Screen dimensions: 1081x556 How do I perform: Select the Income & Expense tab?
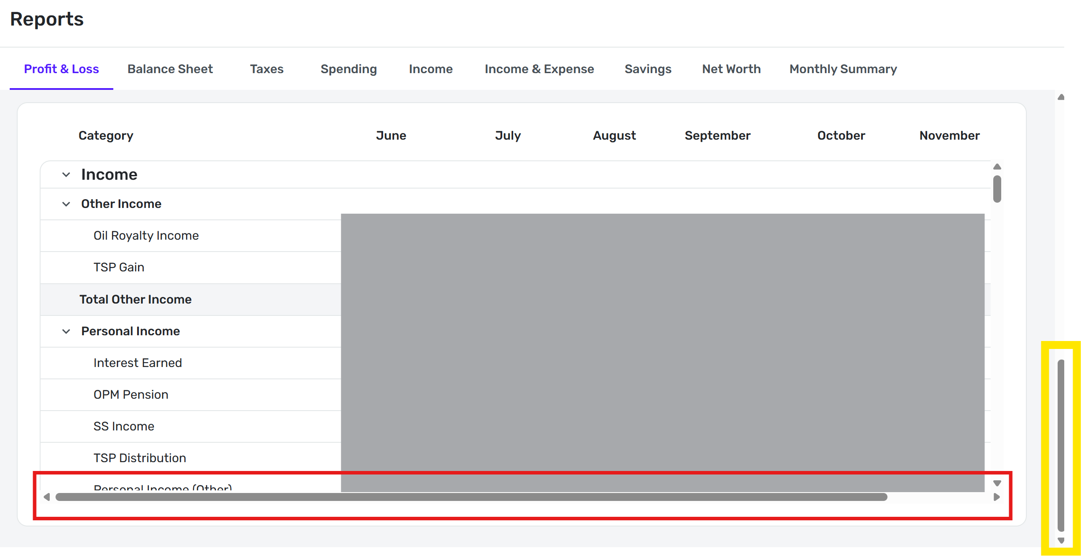click(539, 69)
